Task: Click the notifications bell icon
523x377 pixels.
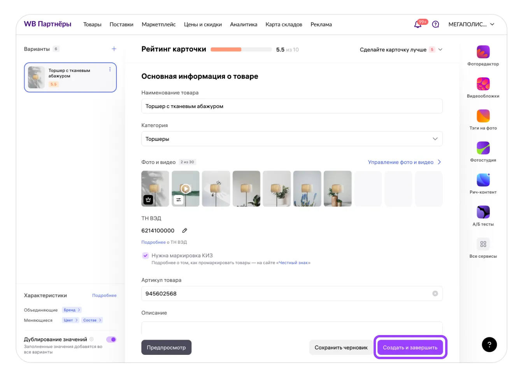Action: click(418, 24)
